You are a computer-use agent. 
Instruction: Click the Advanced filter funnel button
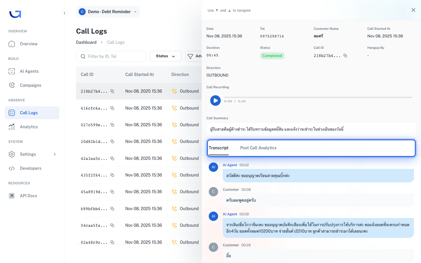(x=194, y=56)
